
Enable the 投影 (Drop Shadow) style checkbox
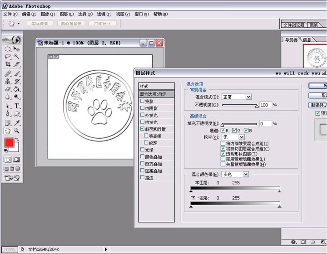pos(142,102)
